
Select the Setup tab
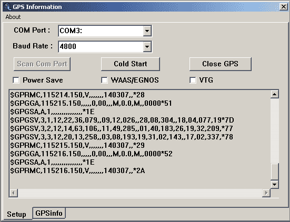17,214
